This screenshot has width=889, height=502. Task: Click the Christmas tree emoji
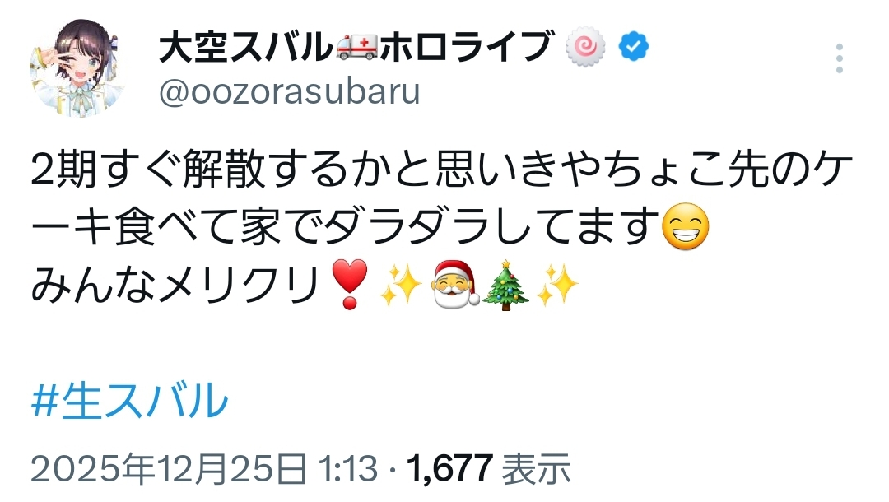505,285
